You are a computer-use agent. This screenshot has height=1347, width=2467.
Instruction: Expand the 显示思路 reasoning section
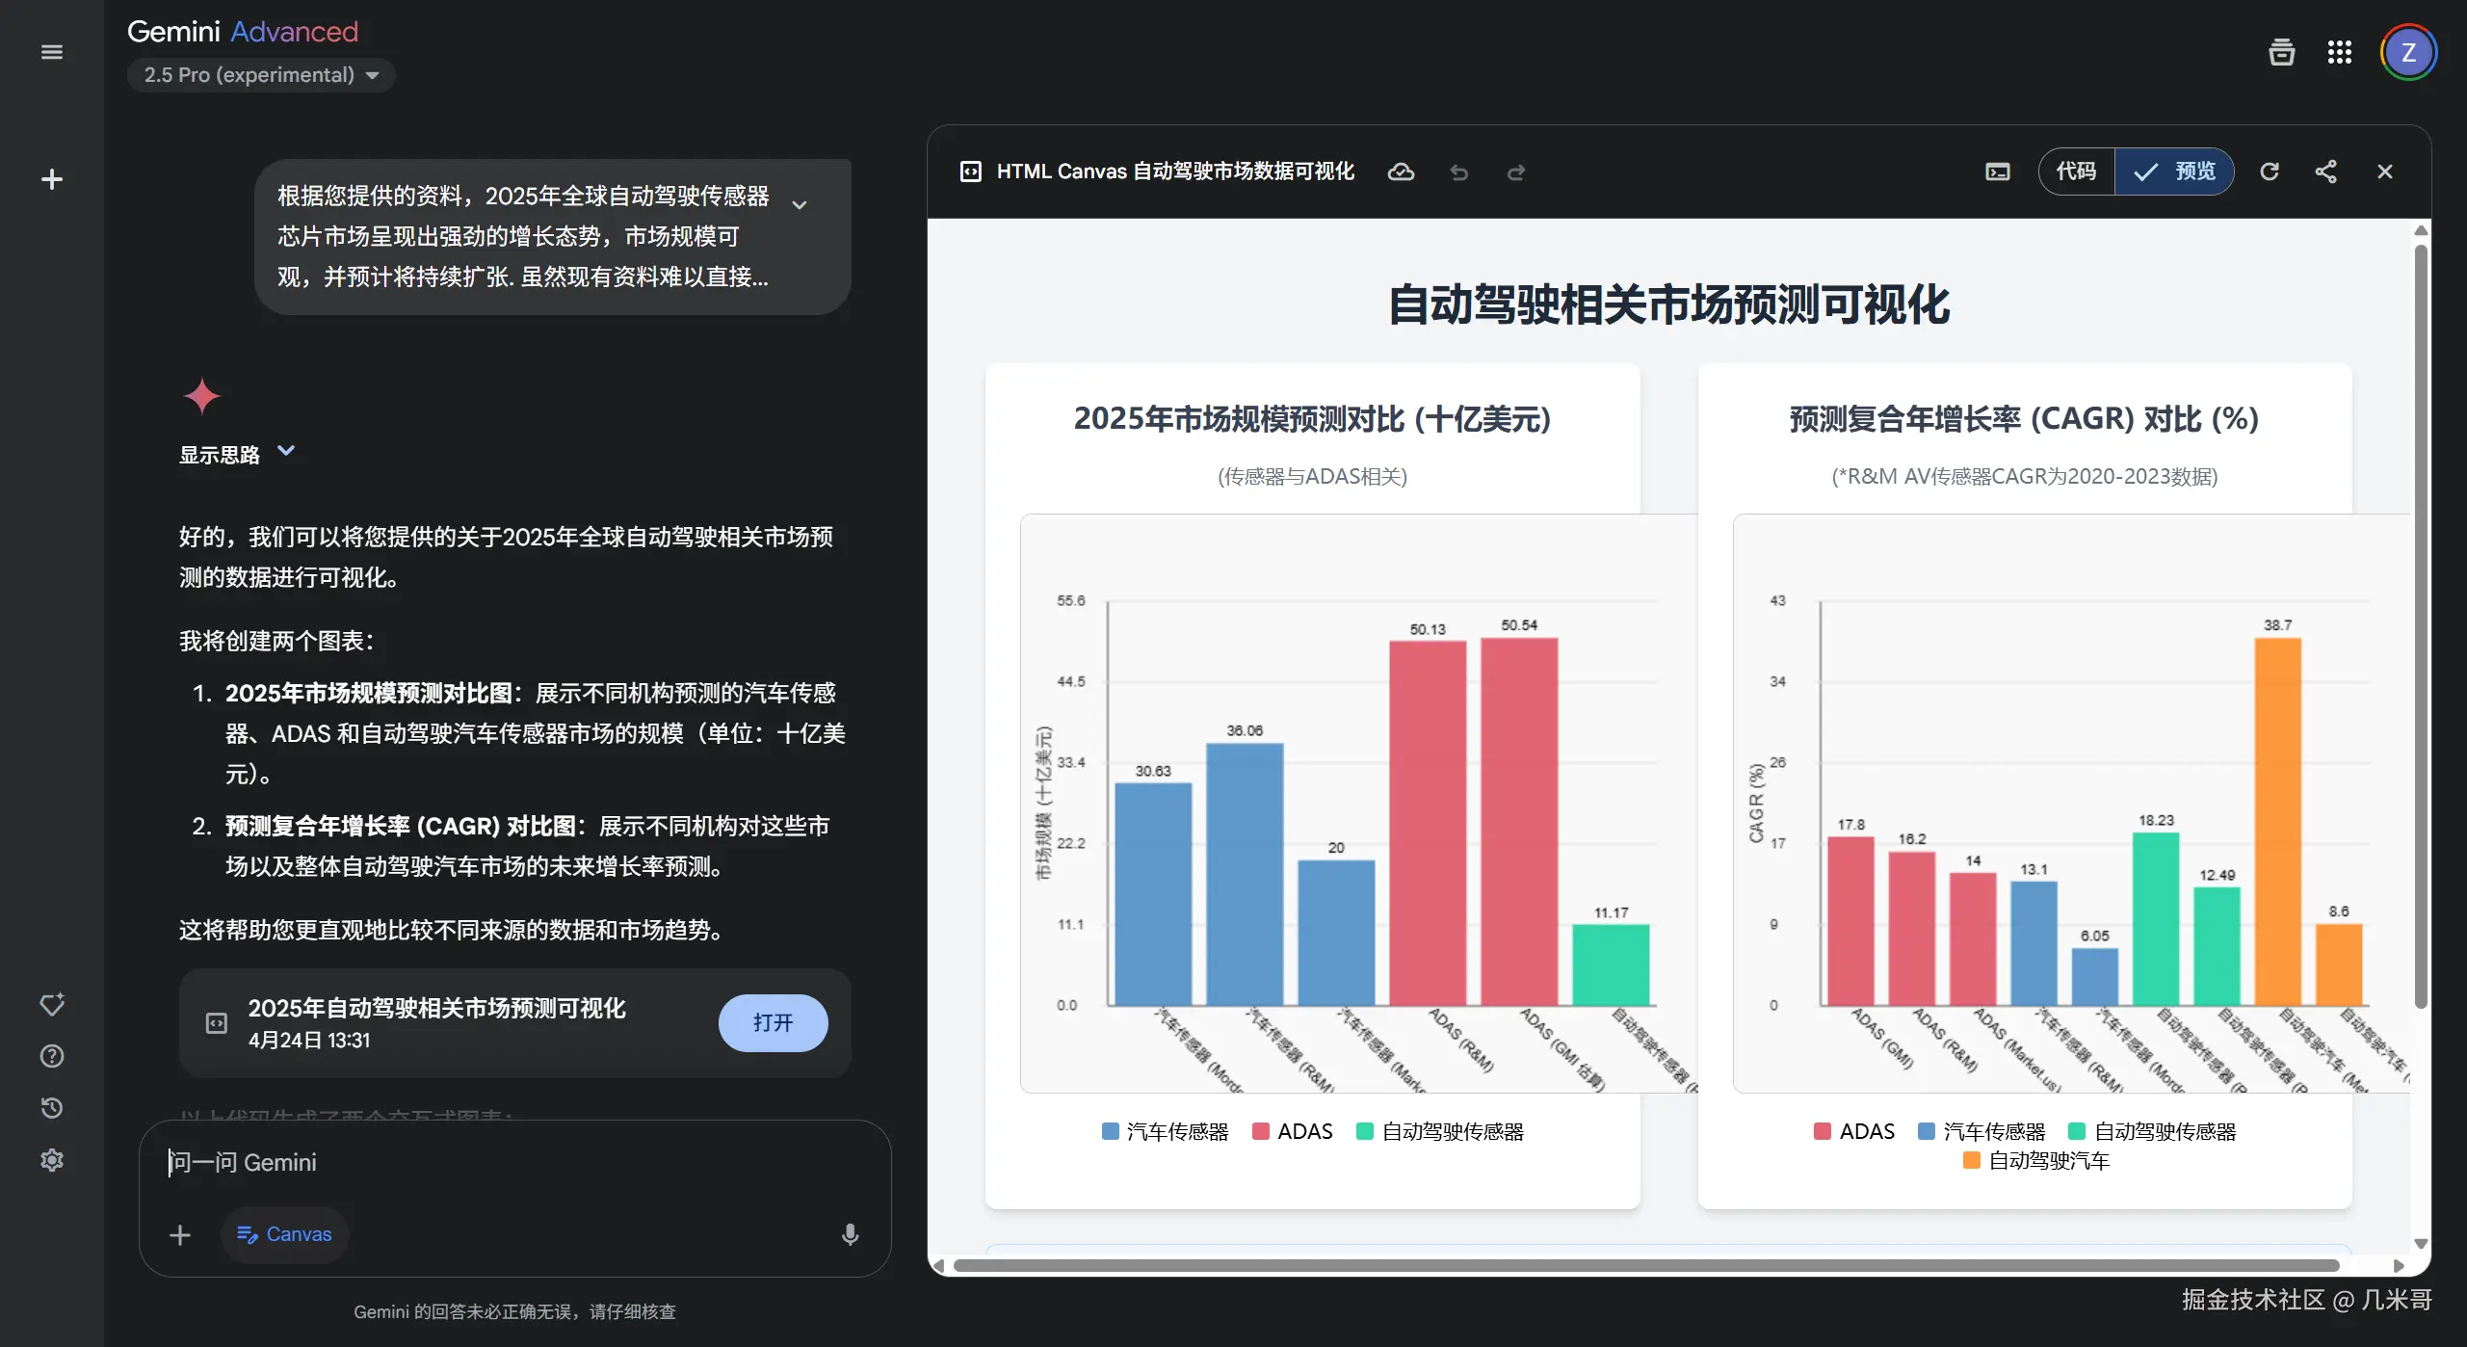[237, 453]
